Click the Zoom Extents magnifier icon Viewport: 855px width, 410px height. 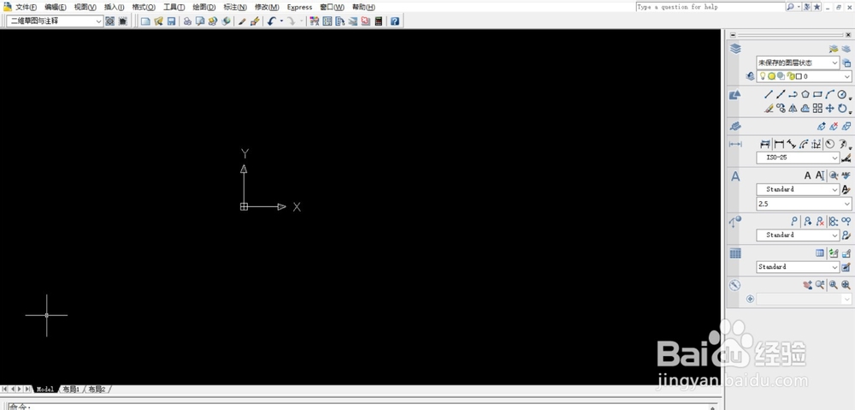click(x=846, y=285)
